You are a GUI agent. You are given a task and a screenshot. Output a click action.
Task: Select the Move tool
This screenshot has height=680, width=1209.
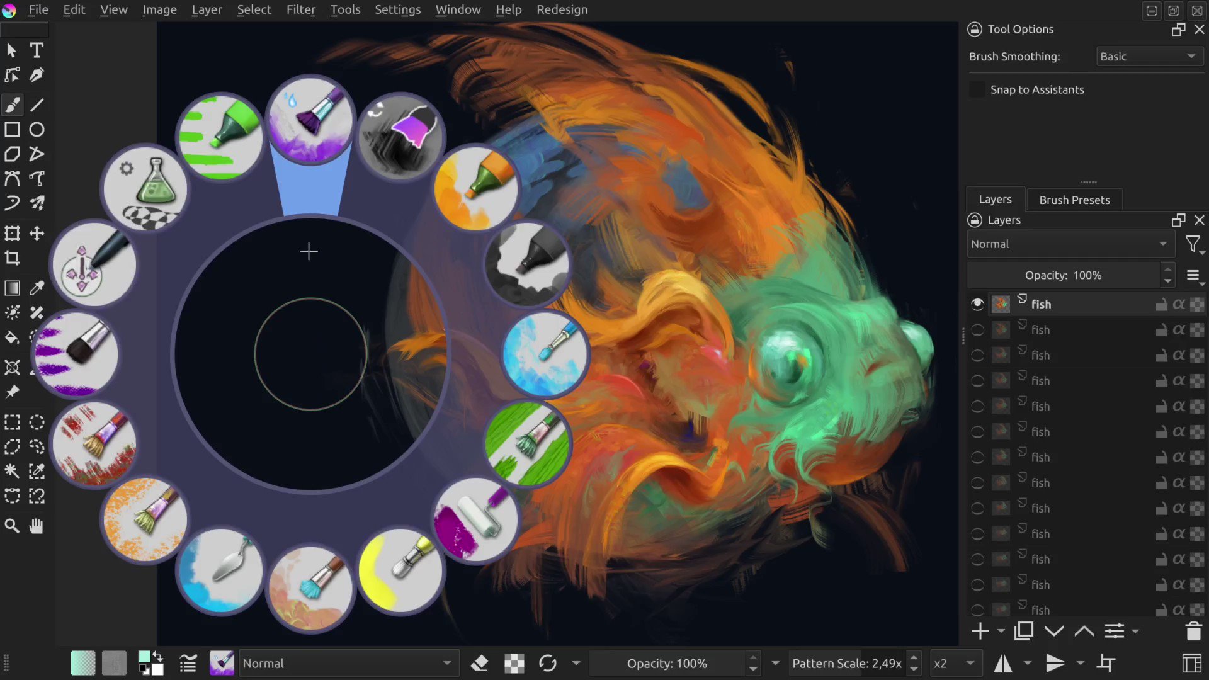(37, 234)
